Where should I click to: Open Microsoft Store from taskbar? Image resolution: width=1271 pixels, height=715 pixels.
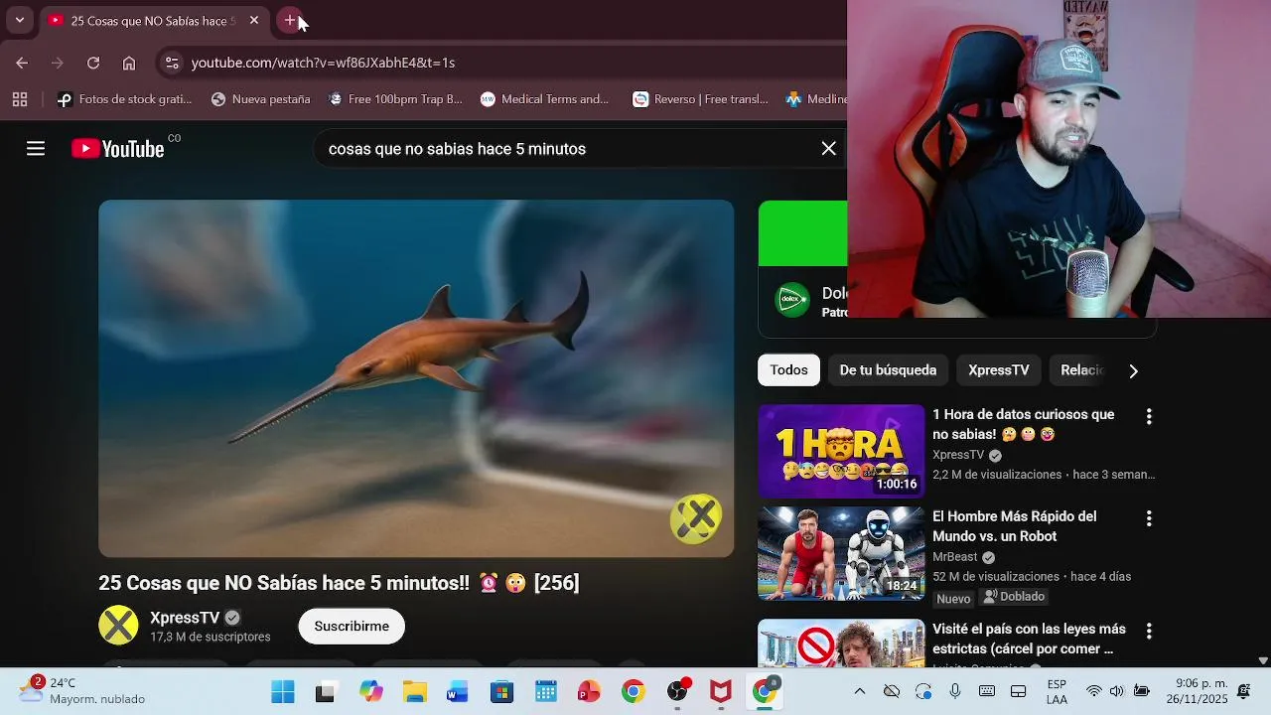pyautogui.click(x=501, y=692)
